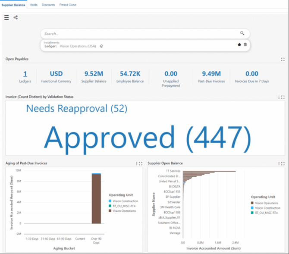Image resolution: width=289 pixels, height=254 pixels.
Task: Switch to the Holds tab
Action: (34, 5)
